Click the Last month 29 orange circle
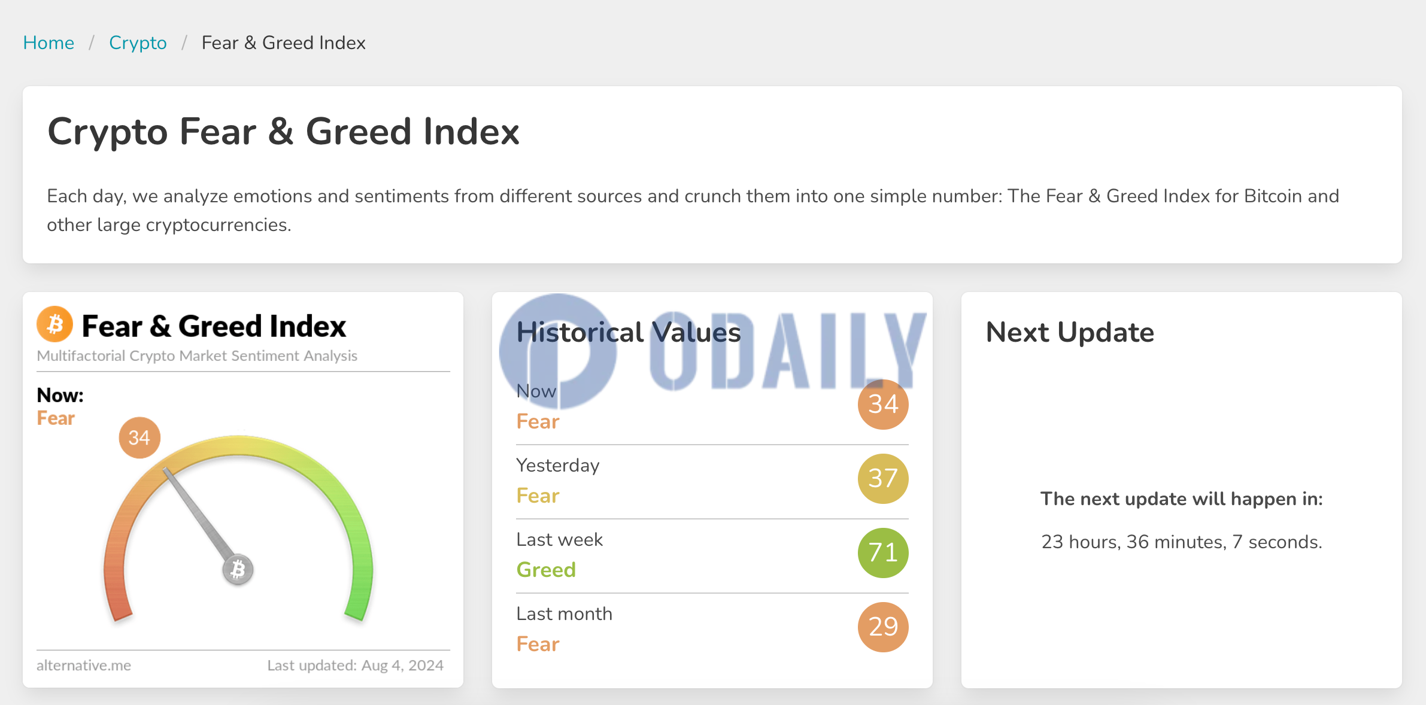This screenshot has width=1426, height=705. click(883, 627)
